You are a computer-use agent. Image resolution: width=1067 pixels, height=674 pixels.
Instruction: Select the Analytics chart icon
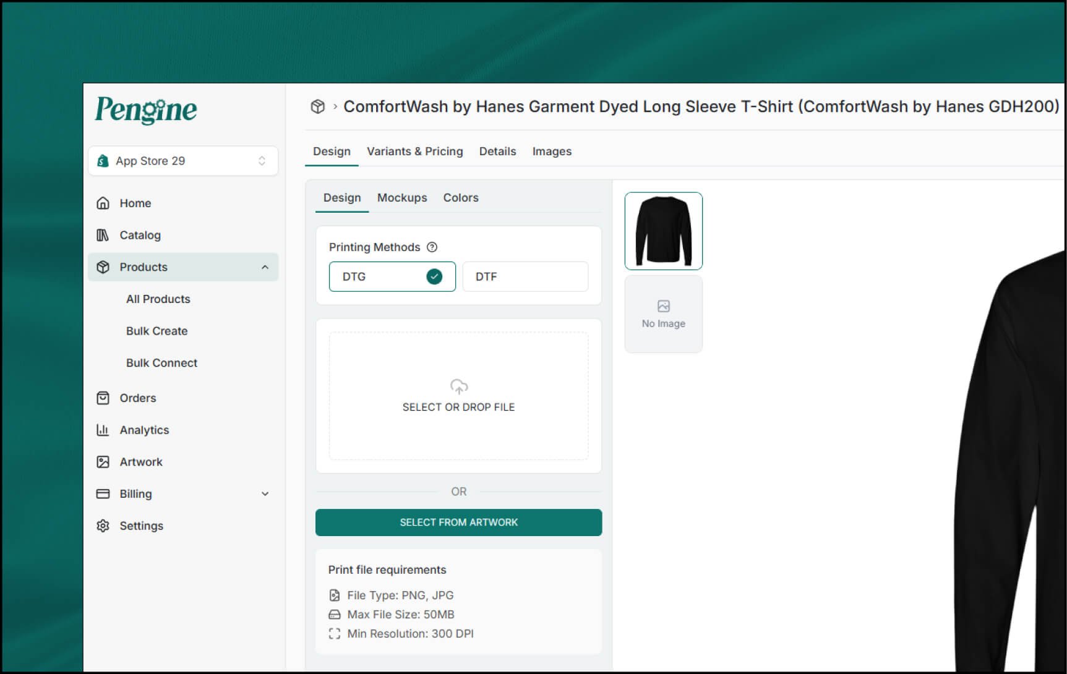click(x=103, y=430)
